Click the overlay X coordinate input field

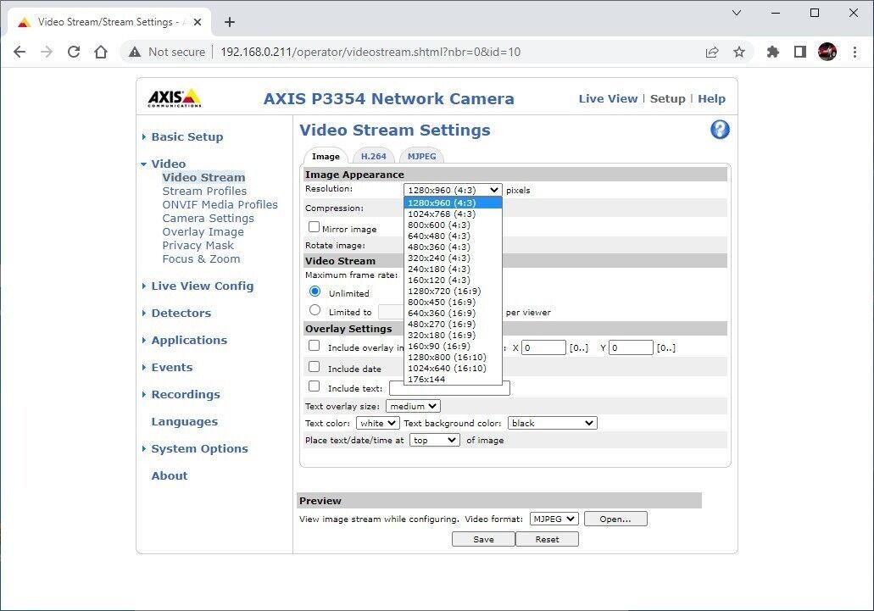pos(543,348)
